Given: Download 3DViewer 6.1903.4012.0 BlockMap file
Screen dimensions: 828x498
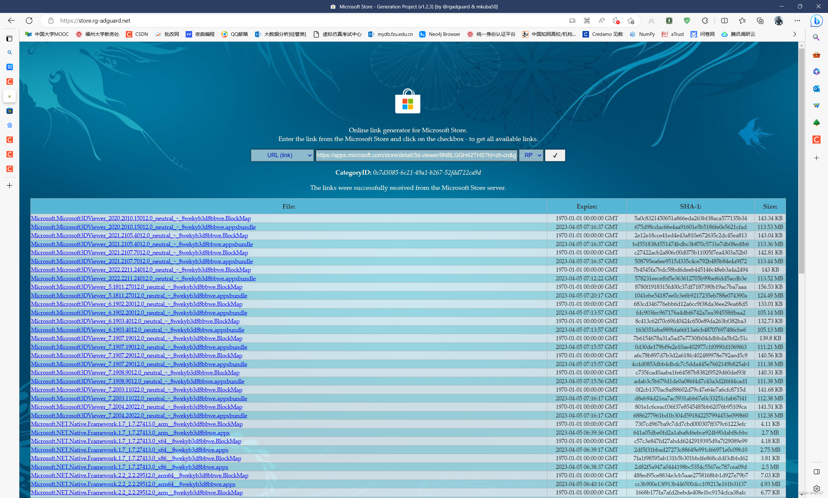Looking at the screenshot, I should pos(135,321).
